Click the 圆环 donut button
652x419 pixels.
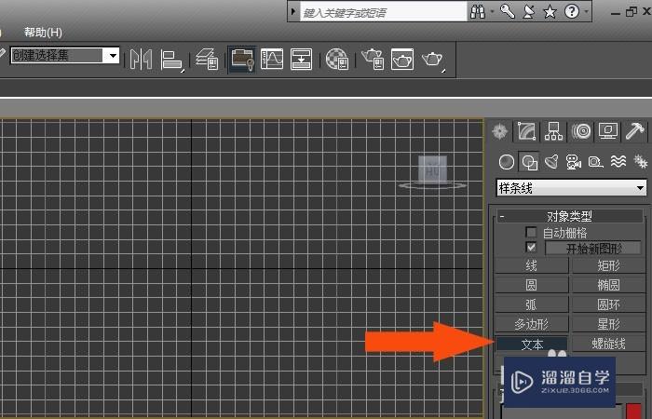(608, 304)
